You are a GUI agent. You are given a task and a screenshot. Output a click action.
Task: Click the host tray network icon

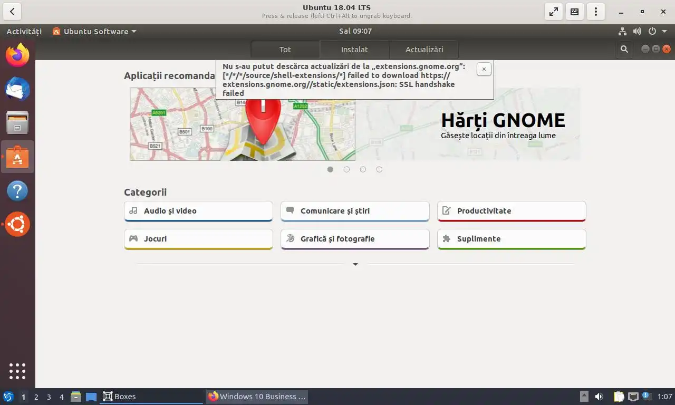633,397
